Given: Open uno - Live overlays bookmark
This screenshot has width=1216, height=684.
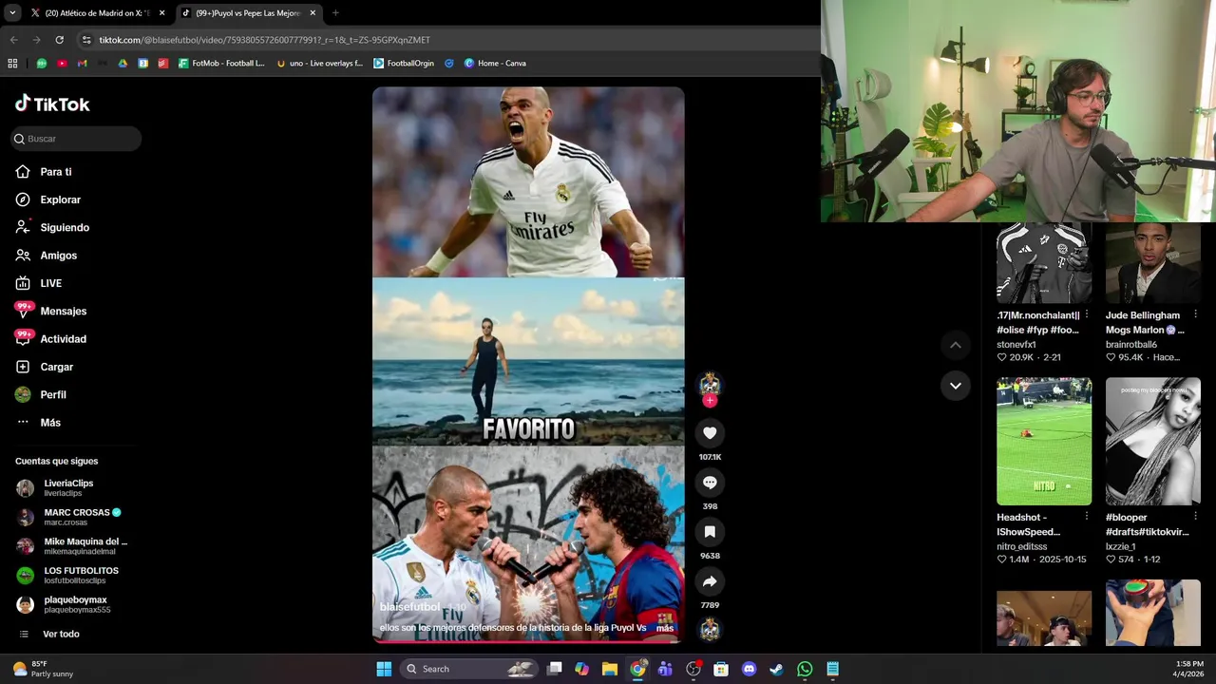Looking at the screenshot, I should pos(319,64).
